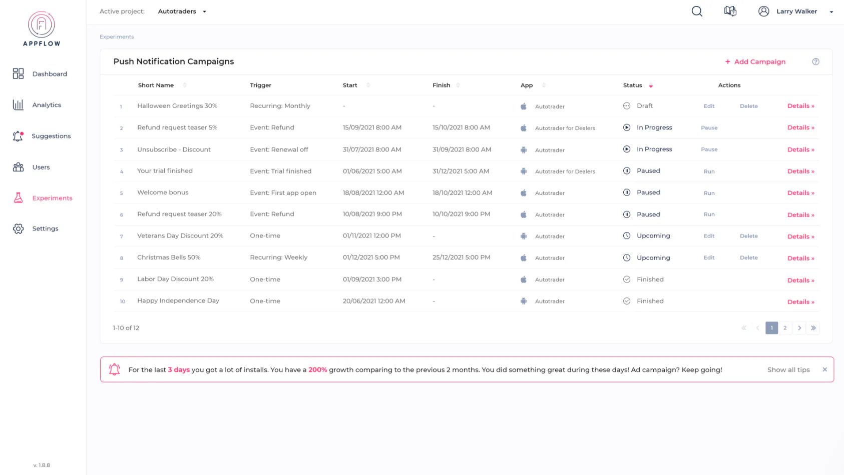Click the Analytics bar chart icon
Image resolution: width=844 pixels, height=475 pixels.
click(x=18, y=104)
